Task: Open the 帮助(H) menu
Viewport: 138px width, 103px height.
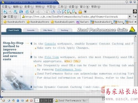Action: 96,7
